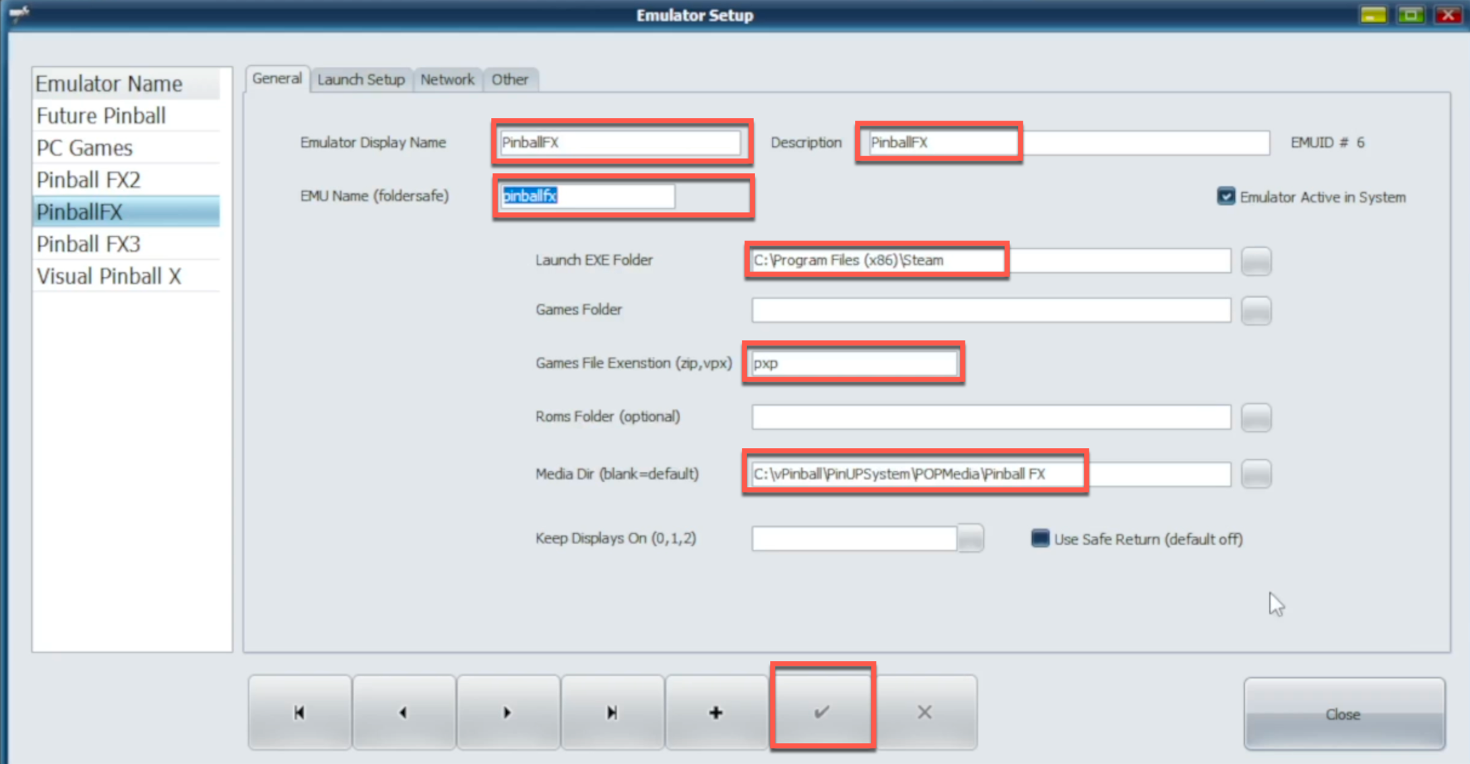The width and height of the screenshot is (1470, 764).
Task: Switch to the Launch Setup tab
Action: click(361, 79)
